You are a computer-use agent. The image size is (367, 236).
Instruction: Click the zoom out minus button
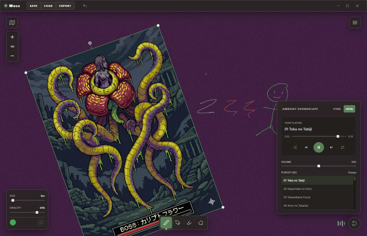pyautogui.click(x=12, y=56)
